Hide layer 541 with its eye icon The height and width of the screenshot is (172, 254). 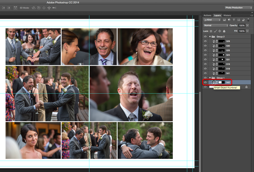[205, 73]
